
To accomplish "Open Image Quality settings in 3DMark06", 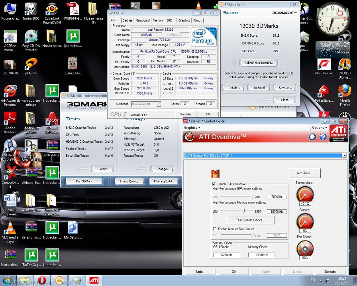I will point(130,181).
